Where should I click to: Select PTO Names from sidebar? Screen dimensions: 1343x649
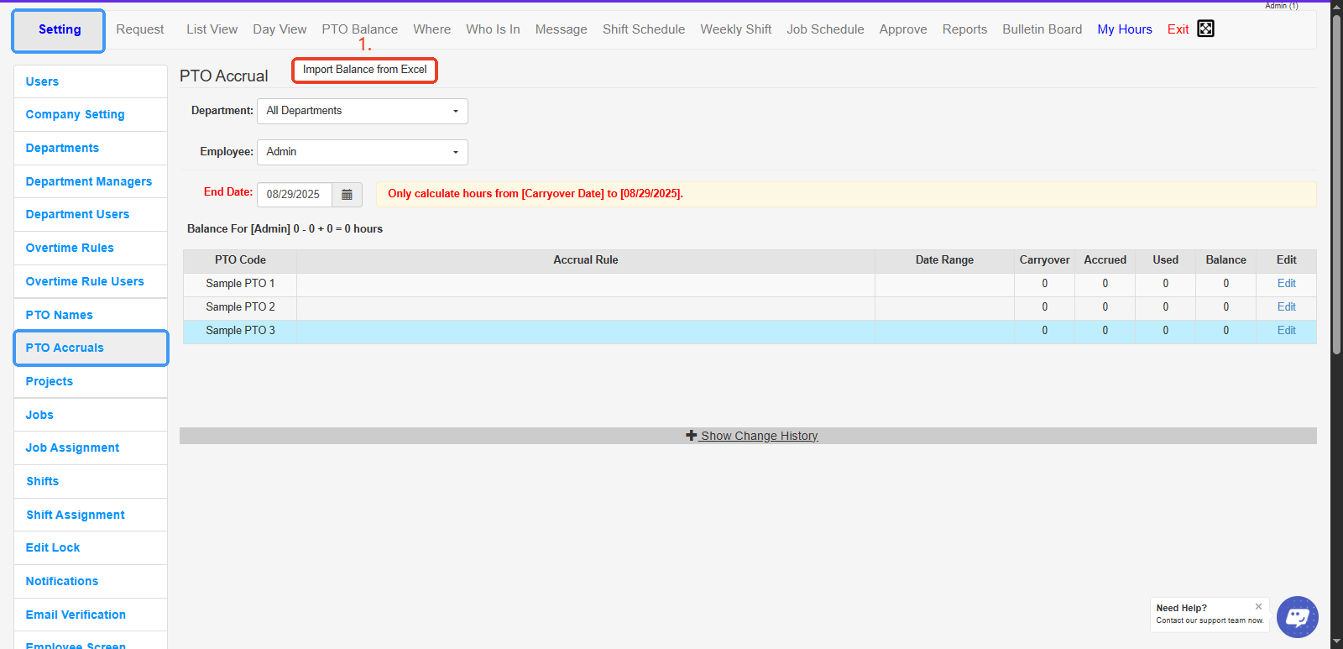[x=59, y=315]
